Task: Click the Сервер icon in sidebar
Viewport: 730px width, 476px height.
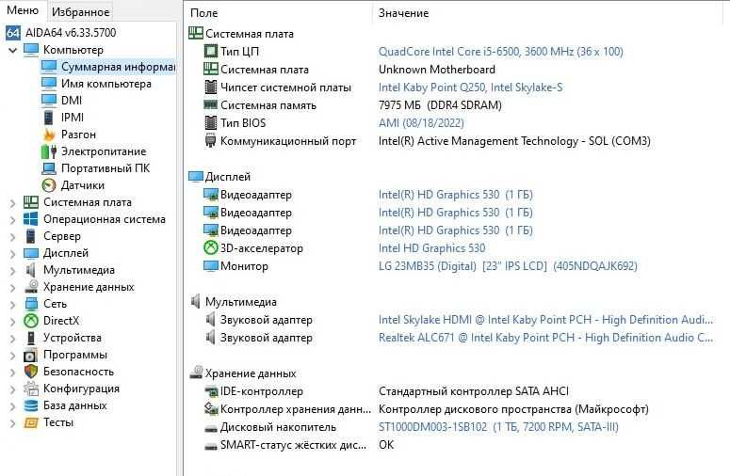Action: [31, 236]
